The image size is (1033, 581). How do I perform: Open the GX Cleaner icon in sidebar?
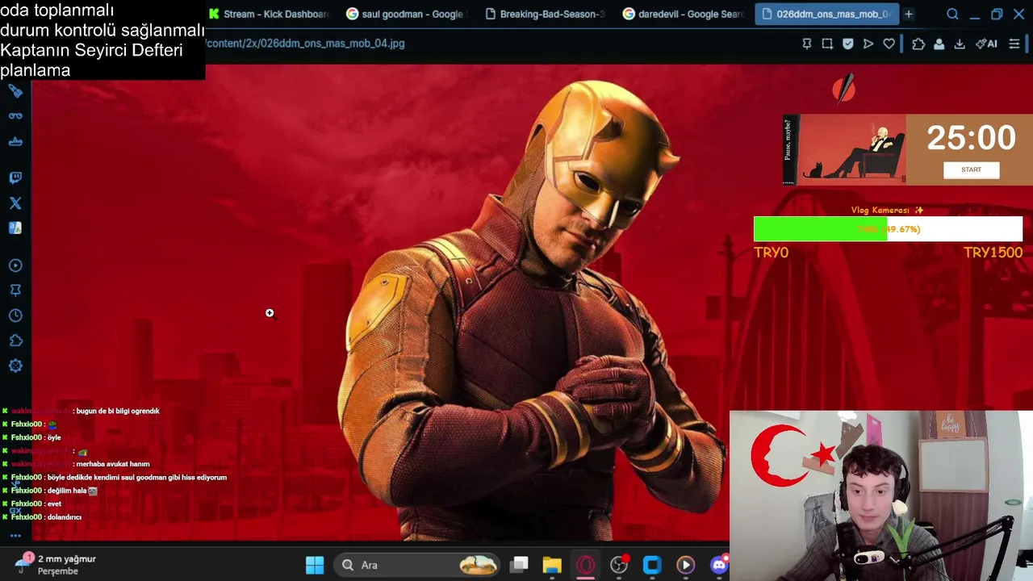[x=15, y=141]
